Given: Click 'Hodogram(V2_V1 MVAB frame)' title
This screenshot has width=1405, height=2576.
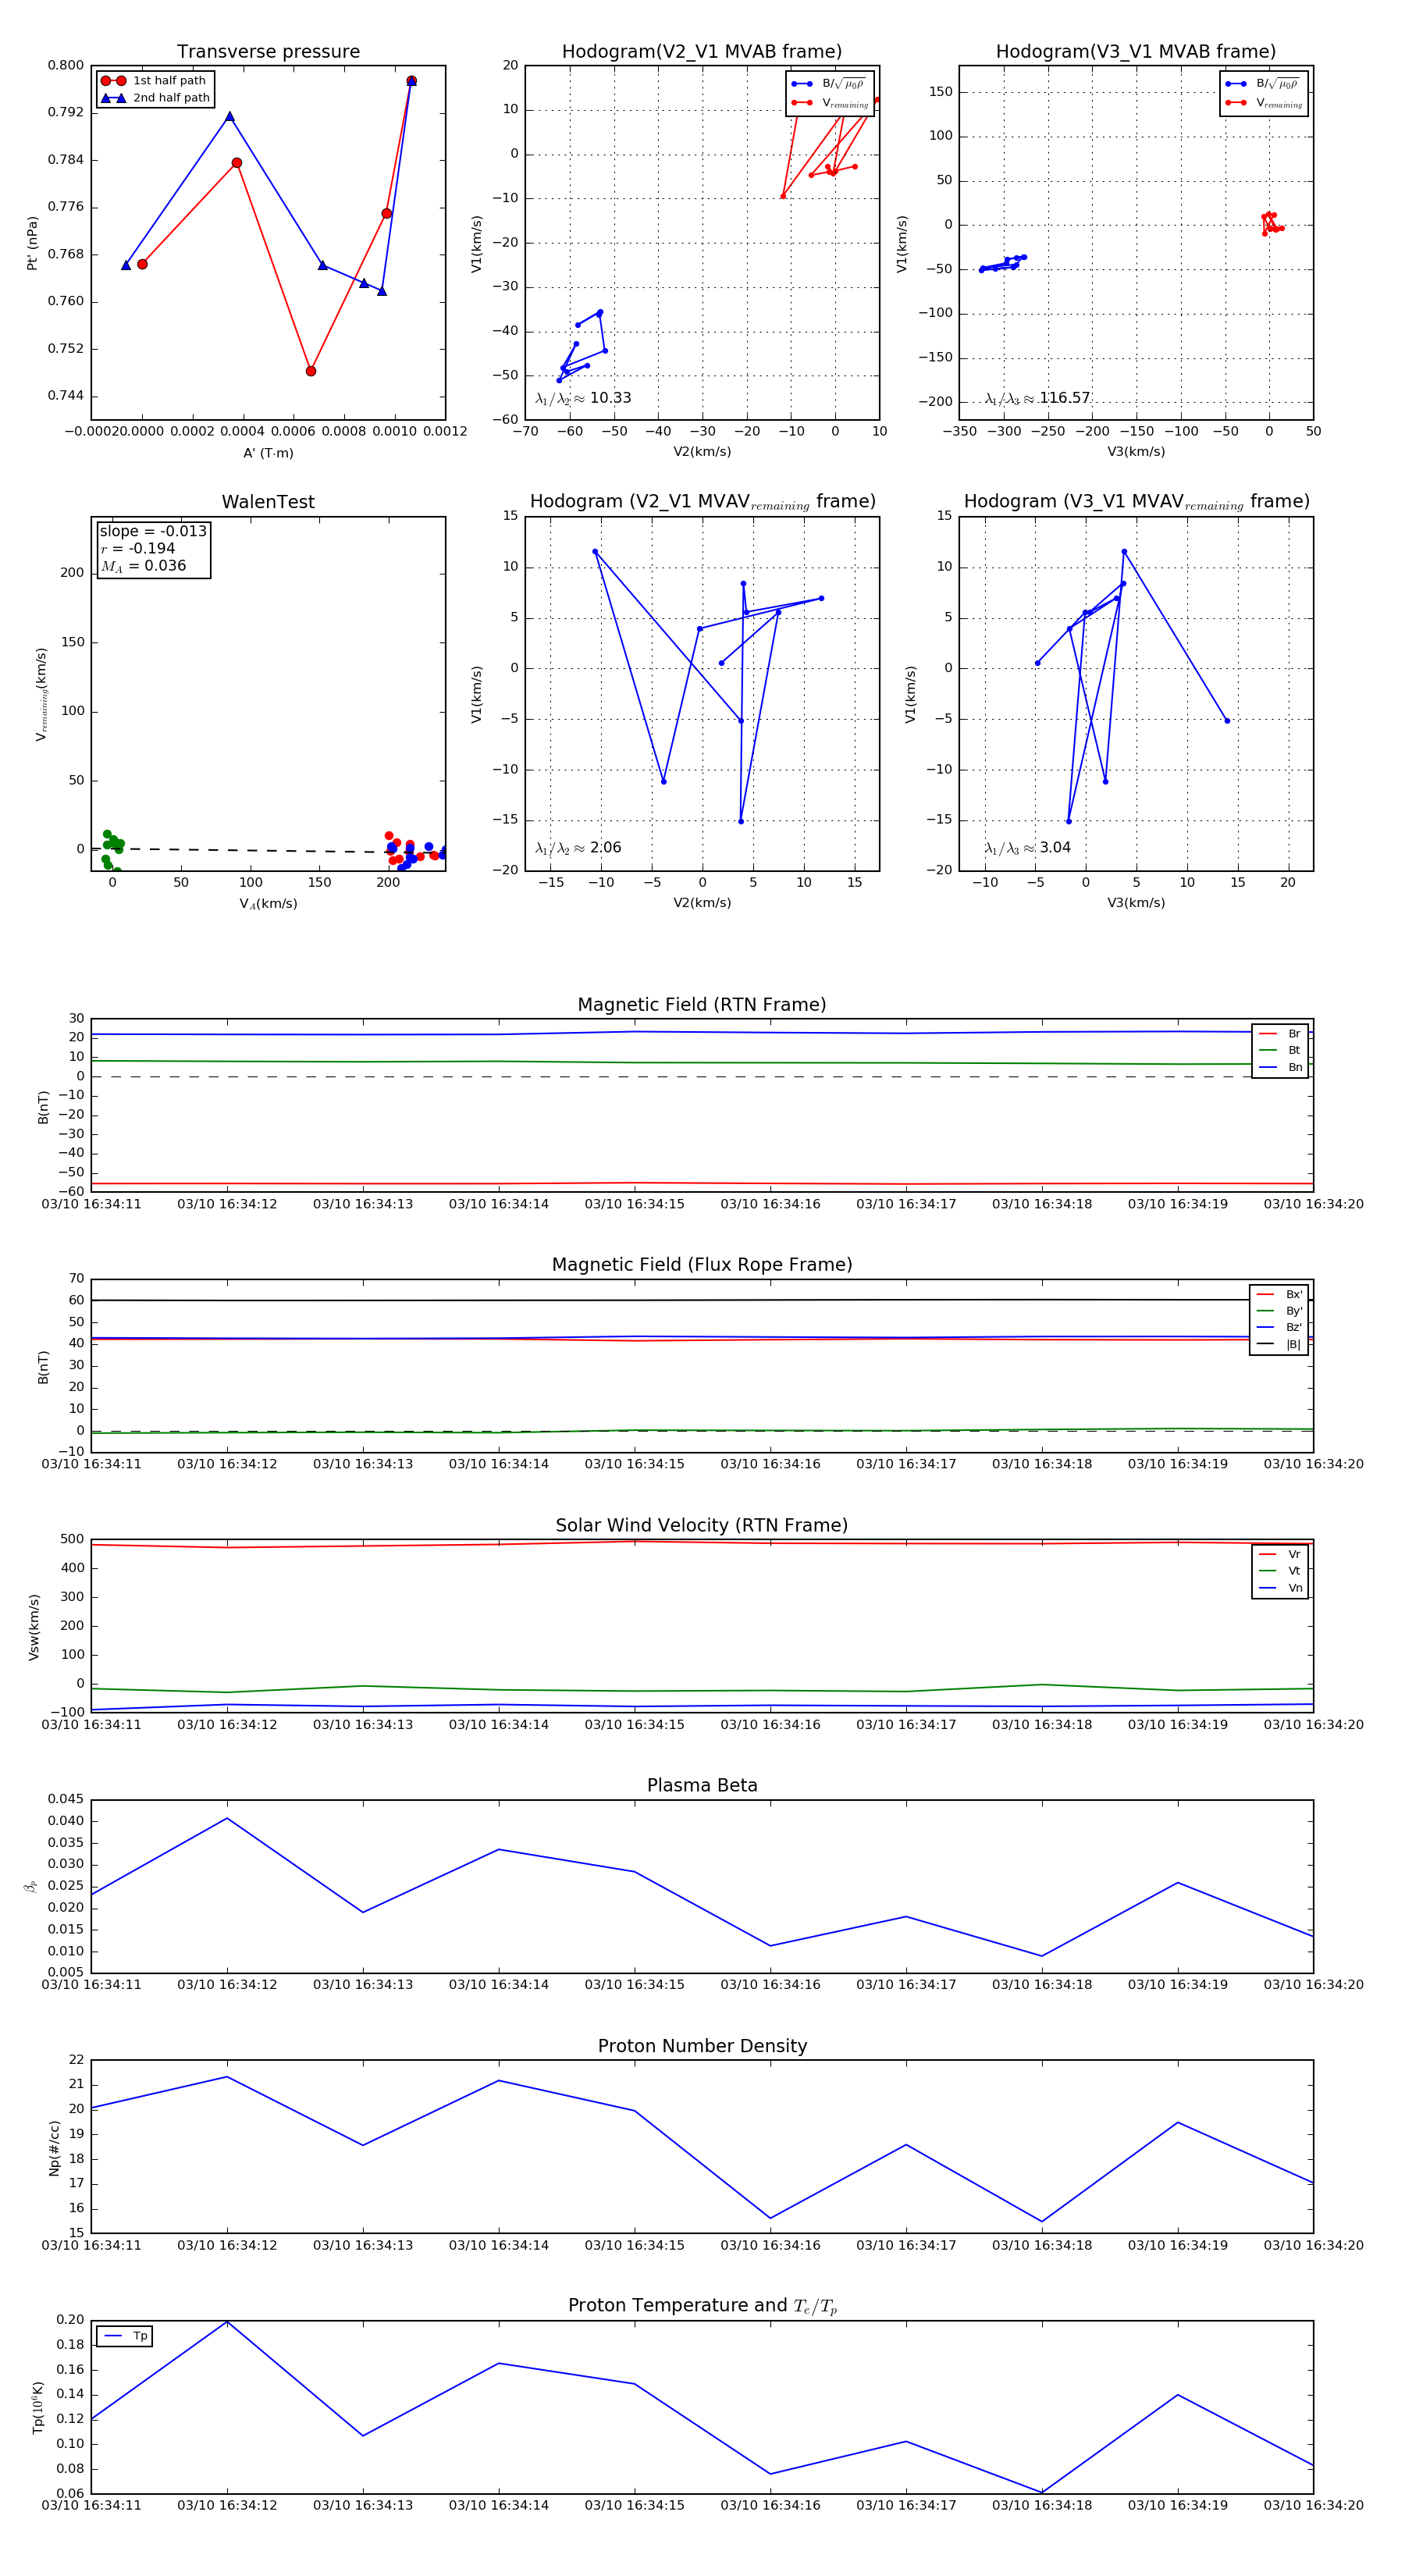Looking at the screenshot, I should click(702, 52).
